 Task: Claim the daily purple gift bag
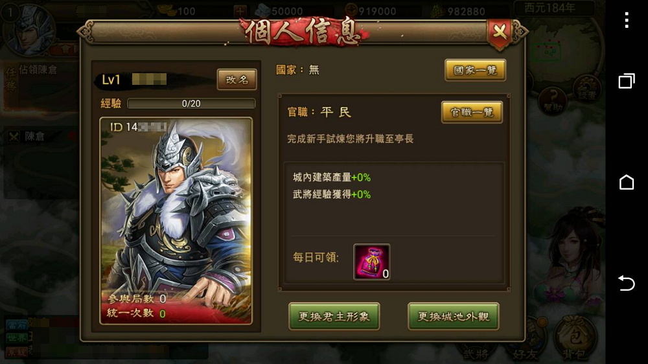coord(371,262)
